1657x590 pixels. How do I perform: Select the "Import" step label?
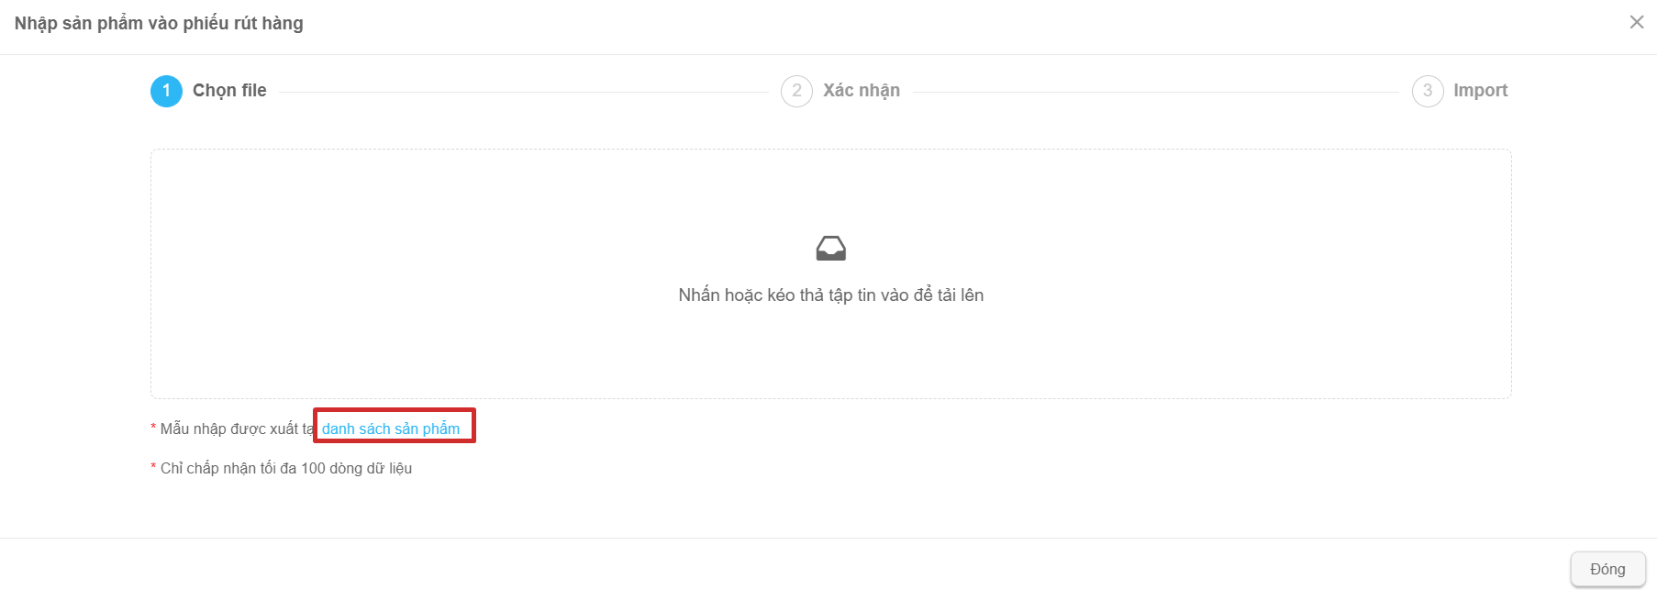pos(1480,91)
